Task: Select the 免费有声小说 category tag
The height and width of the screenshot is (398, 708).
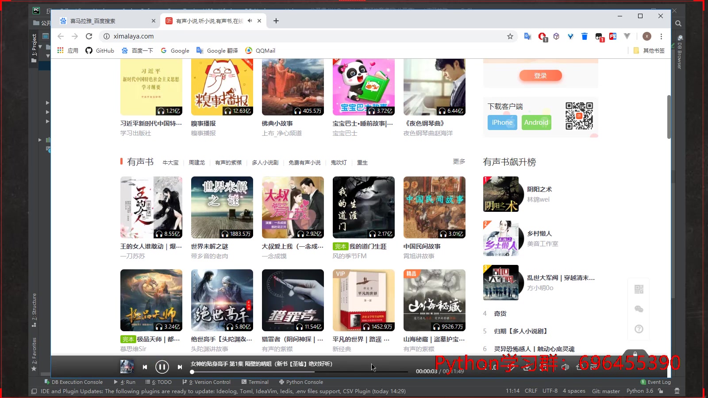Action: pyautogui.click(x=304, y=163)
